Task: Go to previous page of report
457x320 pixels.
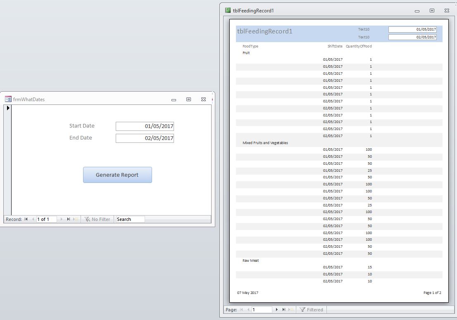Action: pos(248,310)
